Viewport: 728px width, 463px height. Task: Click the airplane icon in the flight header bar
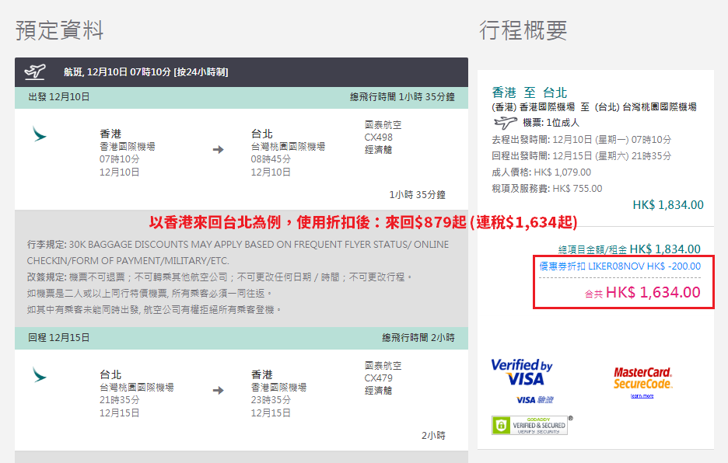click(x=35, y=72)
